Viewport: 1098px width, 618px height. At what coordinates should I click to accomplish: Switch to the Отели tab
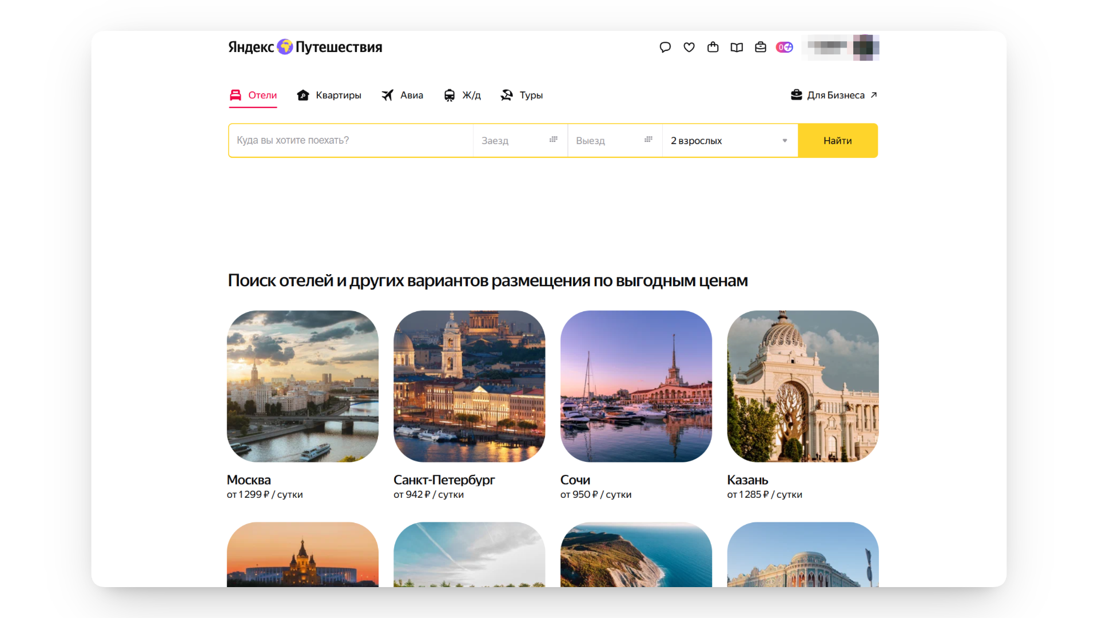coord(253,96)
